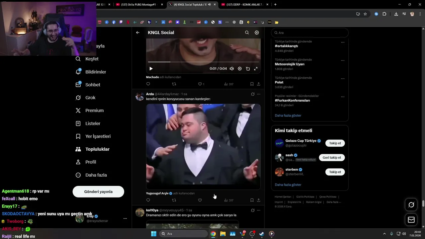Follow back sash with Geri takip et
The height and width of the screenshot is (239, 425).
[332, 157]
